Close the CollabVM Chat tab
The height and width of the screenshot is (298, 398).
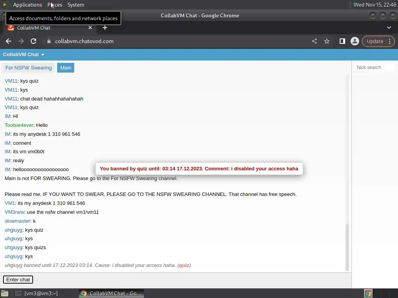pyautogui.click(x=90, y=28)
